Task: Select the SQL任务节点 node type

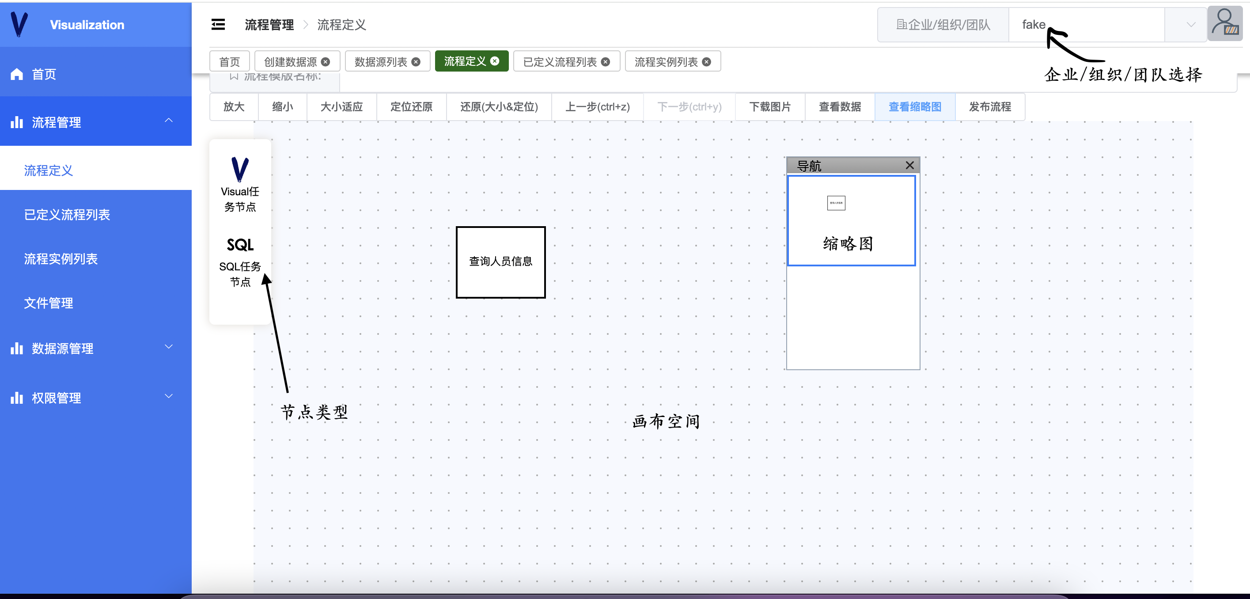Action: point(240,262)
